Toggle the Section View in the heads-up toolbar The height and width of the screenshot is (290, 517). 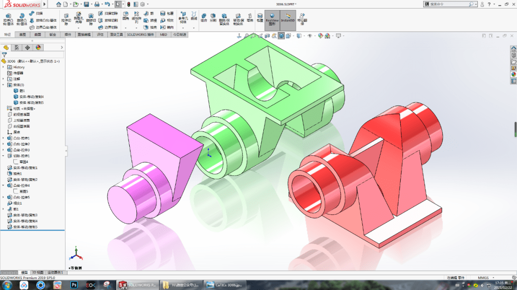267,35
